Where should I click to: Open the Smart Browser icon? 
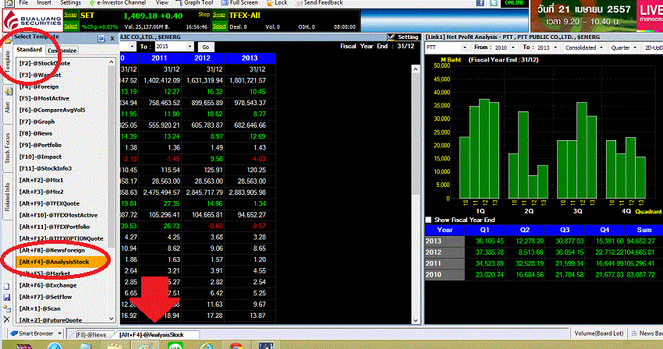pyautogui.click(x=14, y=333)
